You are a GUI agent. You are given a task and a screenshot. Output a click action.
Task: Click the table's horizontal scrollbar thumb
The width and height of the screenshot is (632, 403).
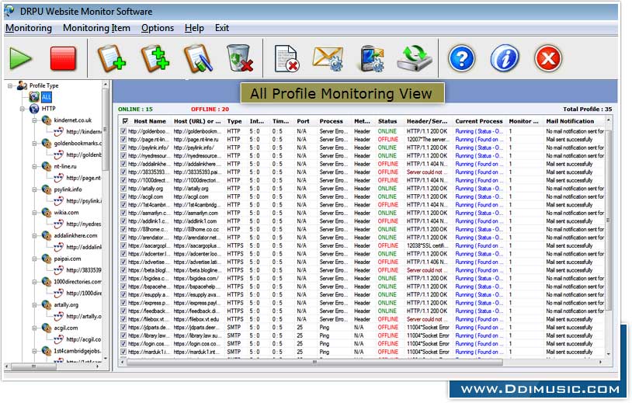tap(314, 362)
